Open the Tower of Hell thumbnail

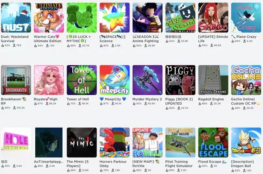pyautogui.click(x=82, y=80)
